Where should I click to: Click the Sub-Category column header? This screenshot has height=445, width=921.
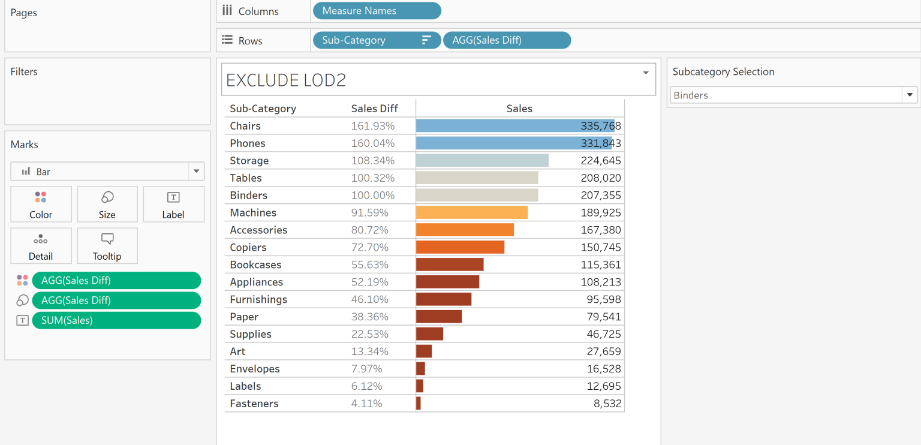click(263, 109)
